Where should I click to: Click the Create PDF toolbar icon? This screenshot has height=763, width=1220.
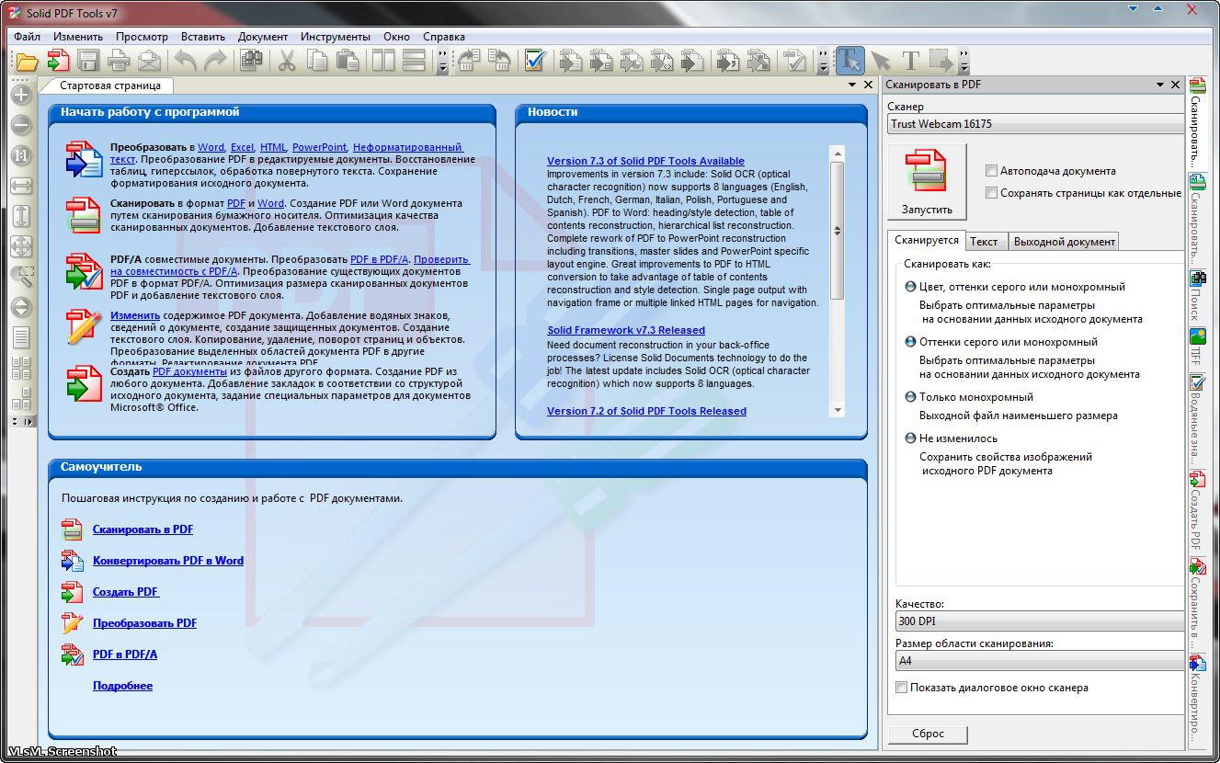(59, 61)
